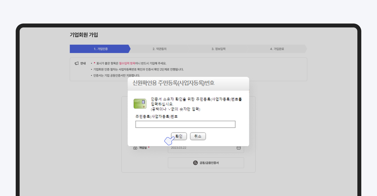This screenshot has width=377, height=196.
Task: Click the 주민등록(사업자등록)번호 field label
Action: (157, 116)
